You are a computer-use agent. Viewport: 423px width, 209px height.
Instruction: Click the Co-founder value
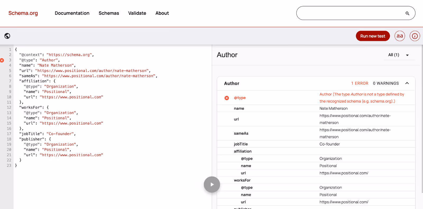[329, 144]
